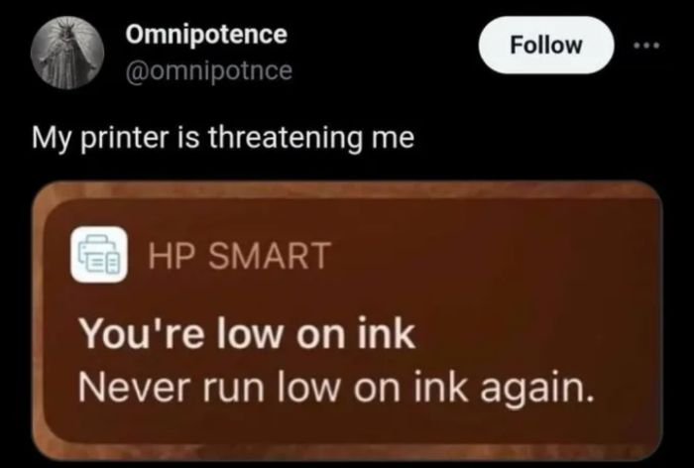Screen dimensions: 694x468
Task: Select the tweet text about printer threatening
Action: point(223,138)
